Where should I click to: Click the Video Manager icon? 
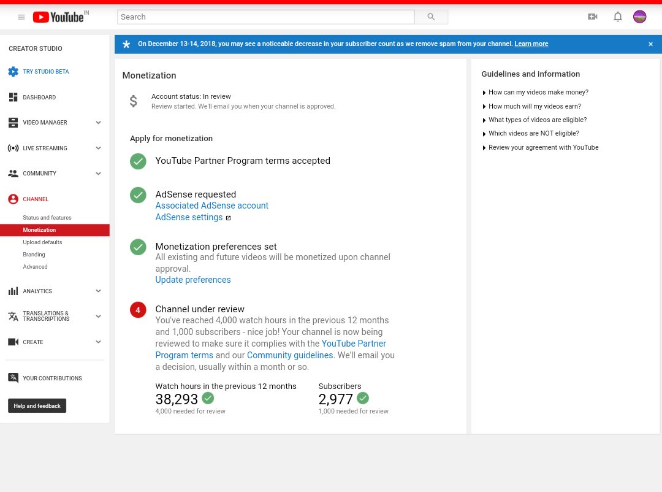coord(13,123)
